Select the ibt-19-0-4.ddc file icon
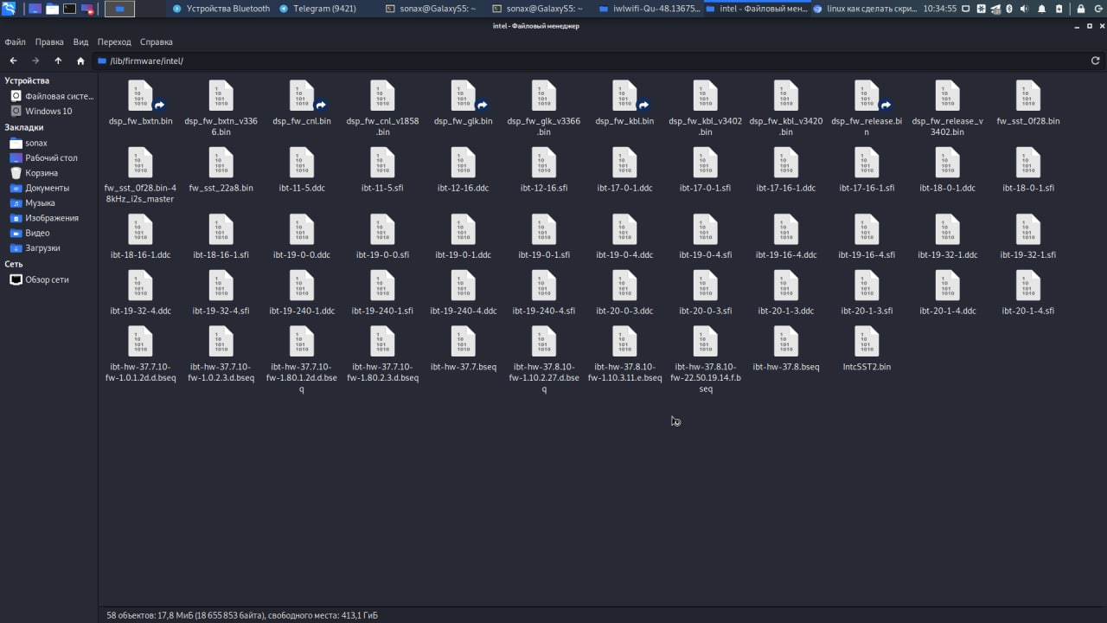Viewport: 1107px width, 623px height. pos(624,230)
